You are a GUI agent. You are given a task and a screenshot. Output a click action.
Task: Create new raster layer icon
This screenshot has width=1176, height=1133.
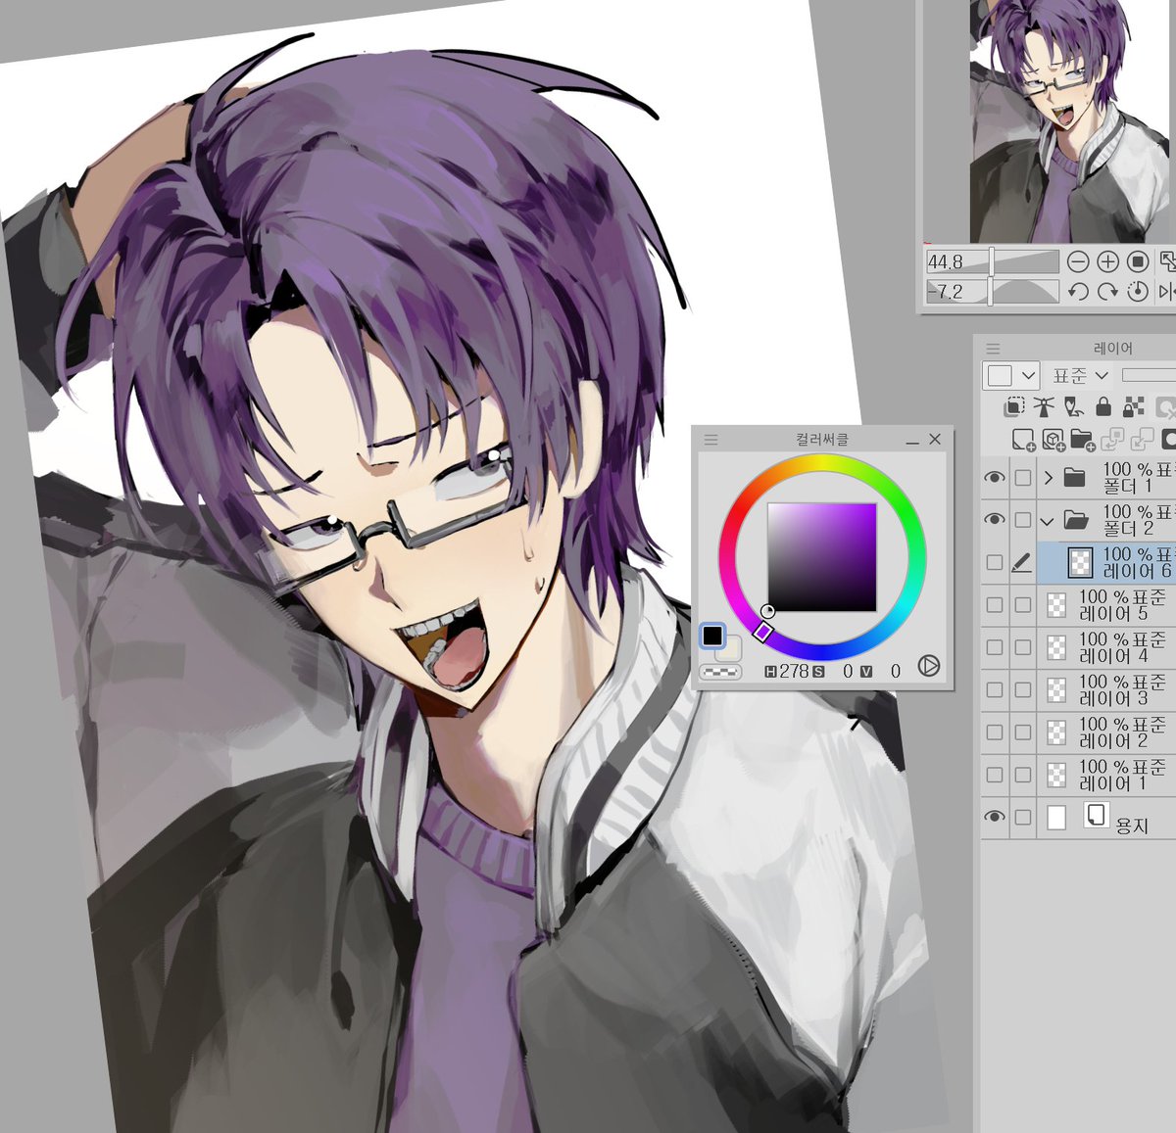click(x=1024, y=439)
